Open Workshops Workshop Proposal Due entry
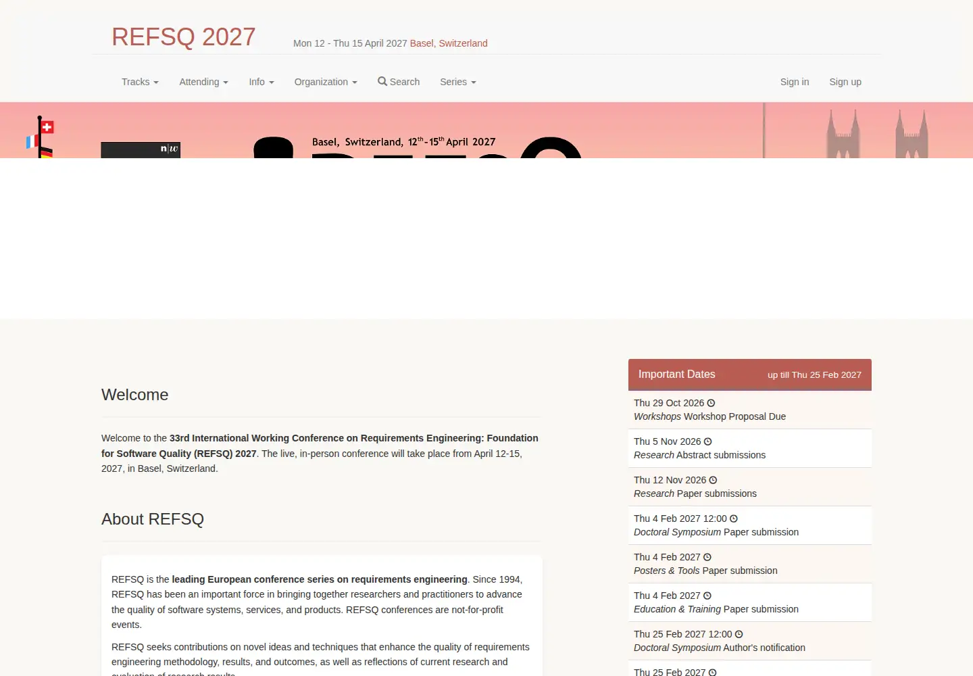This screenshot has width=973, height=676. point(750,410)
